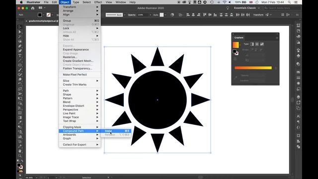
Task: Open gradient preset dropdown arrow
Action: [x=240, y=45]
